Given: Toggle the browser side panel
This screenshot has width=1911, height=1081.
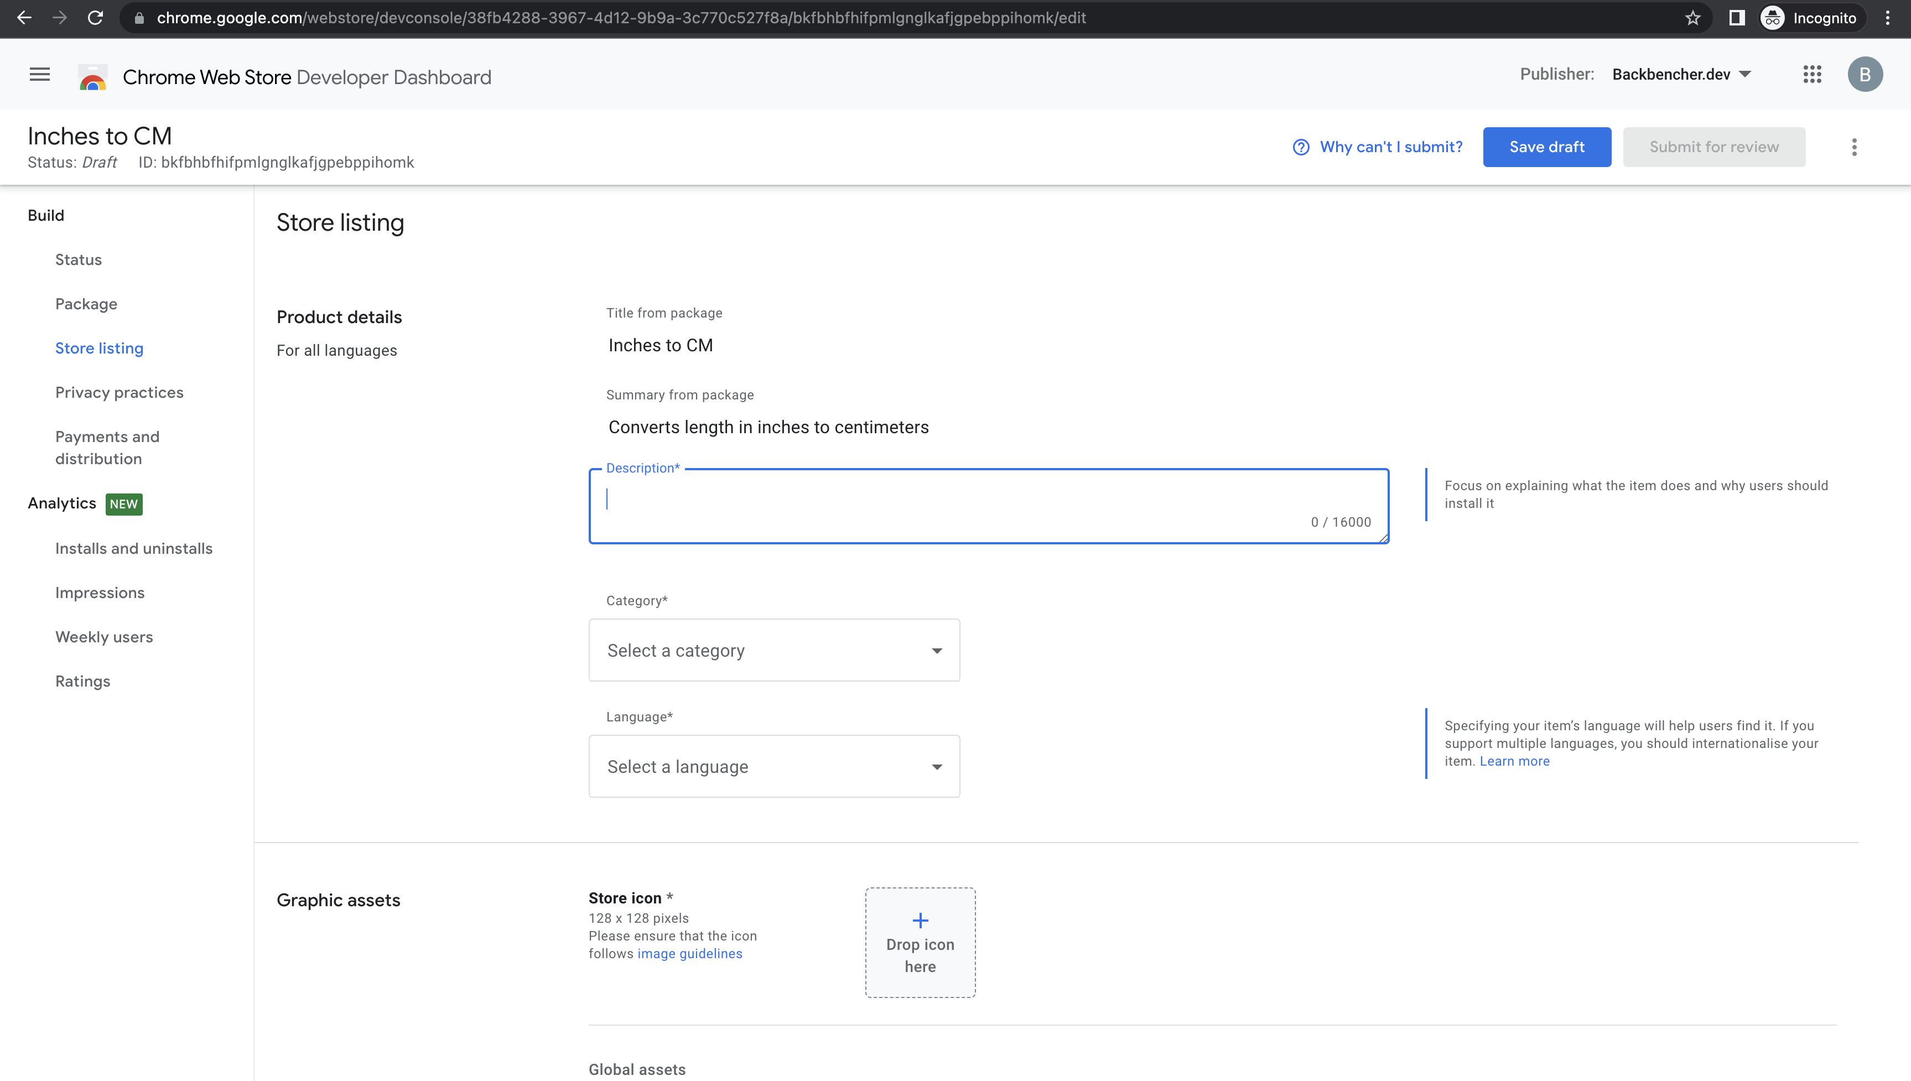Looking at the screenshot, I should point(1737,18).
